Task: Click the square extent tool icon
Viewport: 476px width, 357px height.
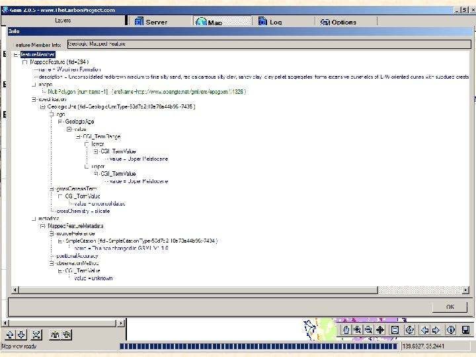Action: (395, 330)
